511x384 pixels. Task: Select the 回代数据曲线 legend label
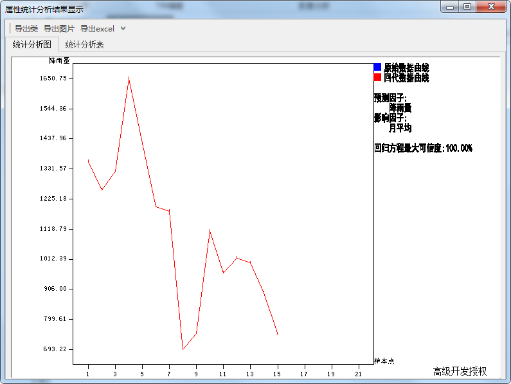click(x=406, y=78)
